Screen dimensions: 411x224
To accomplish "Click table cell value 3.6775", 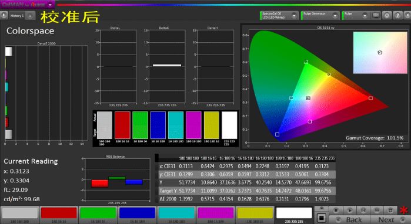I will click(245, 182).
